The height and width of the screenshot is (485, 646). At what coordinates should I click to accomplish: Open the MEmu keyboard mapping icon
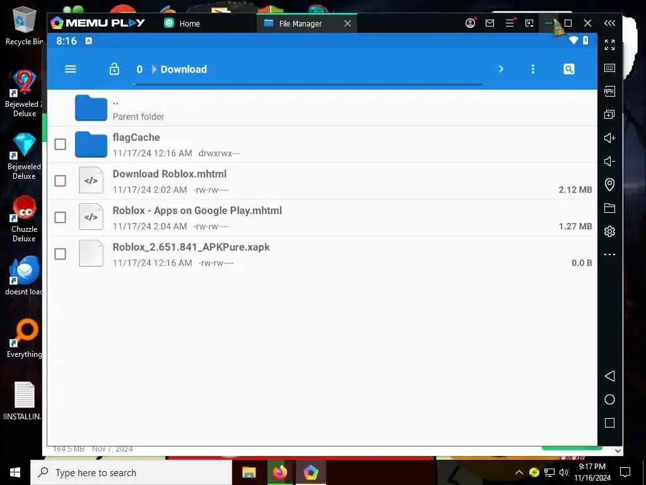click(x=610, y=68)
